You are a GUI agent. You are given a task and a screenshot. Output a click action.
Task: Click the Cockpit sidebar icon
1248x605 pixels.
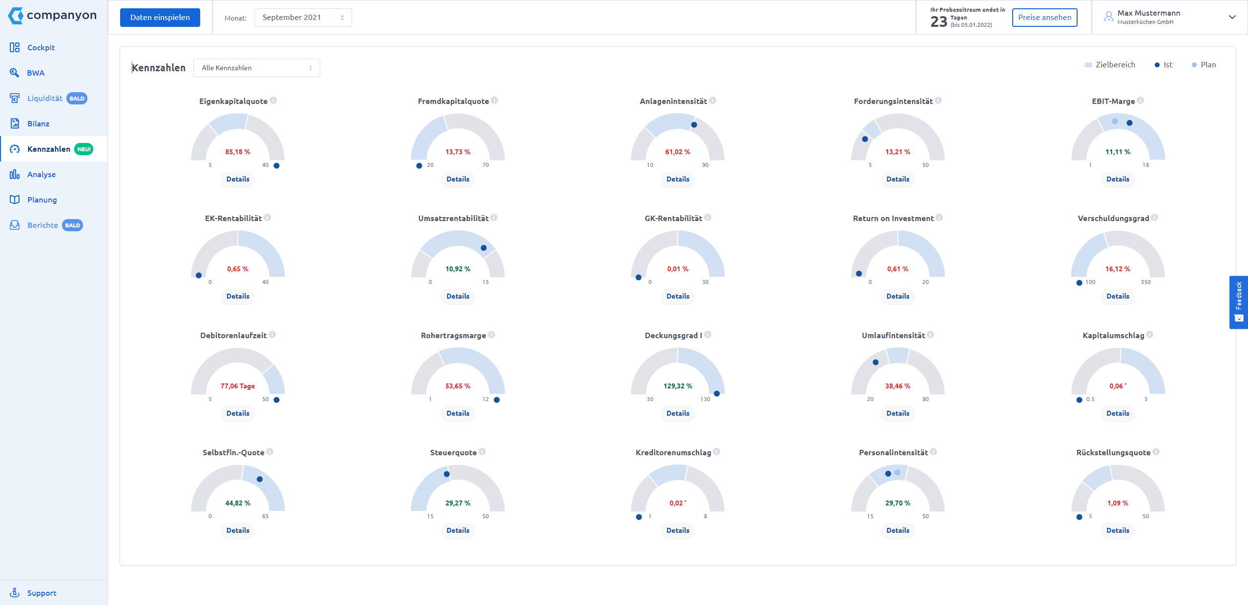[15, 47]
